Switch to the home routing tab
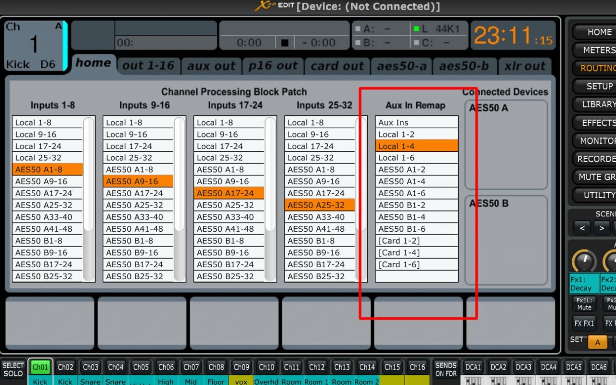Viewport: 616px width, 385px height. pos(93,63)
